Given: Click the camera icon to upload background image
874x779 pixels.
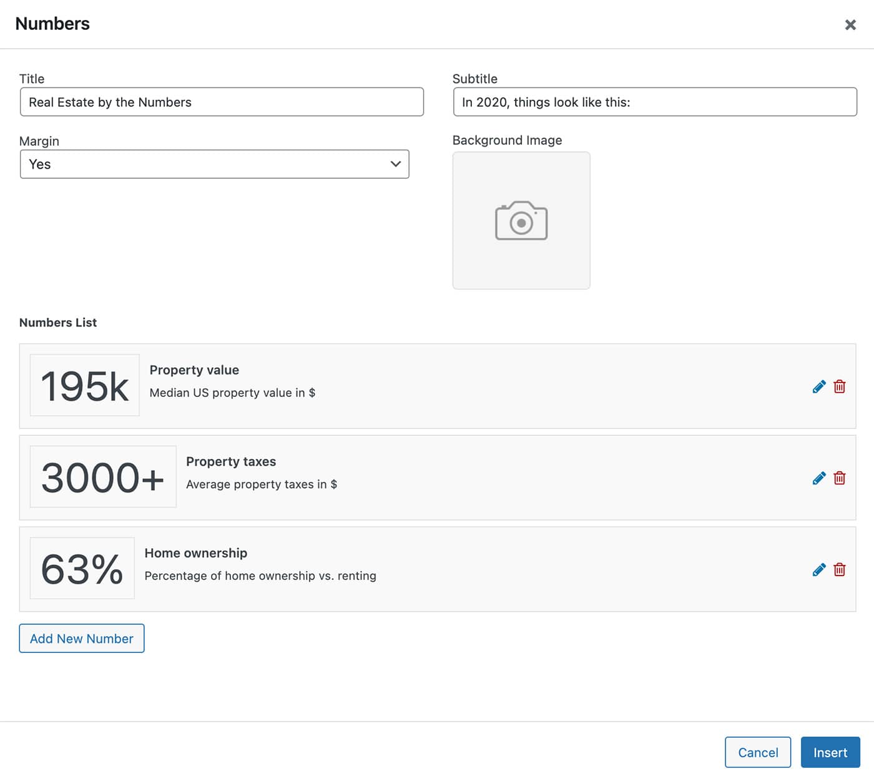Looking at the screenshot, I should (521, 221).
